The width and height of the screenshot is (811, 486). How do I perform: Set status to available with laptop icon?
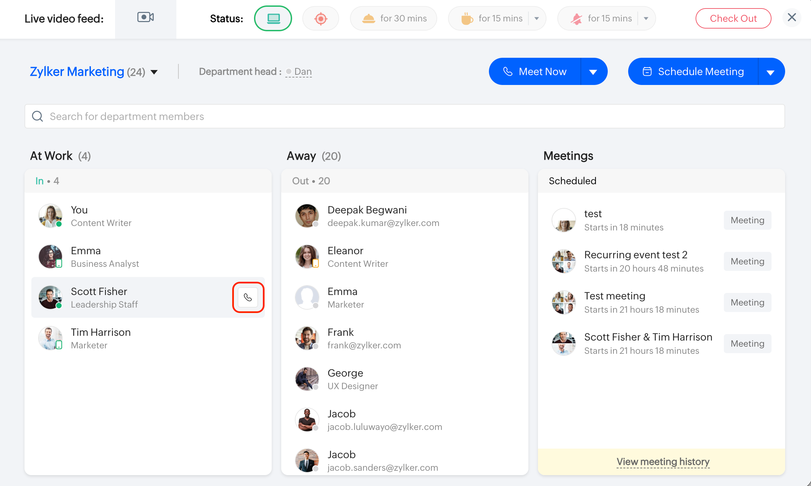tap(273, 18)
